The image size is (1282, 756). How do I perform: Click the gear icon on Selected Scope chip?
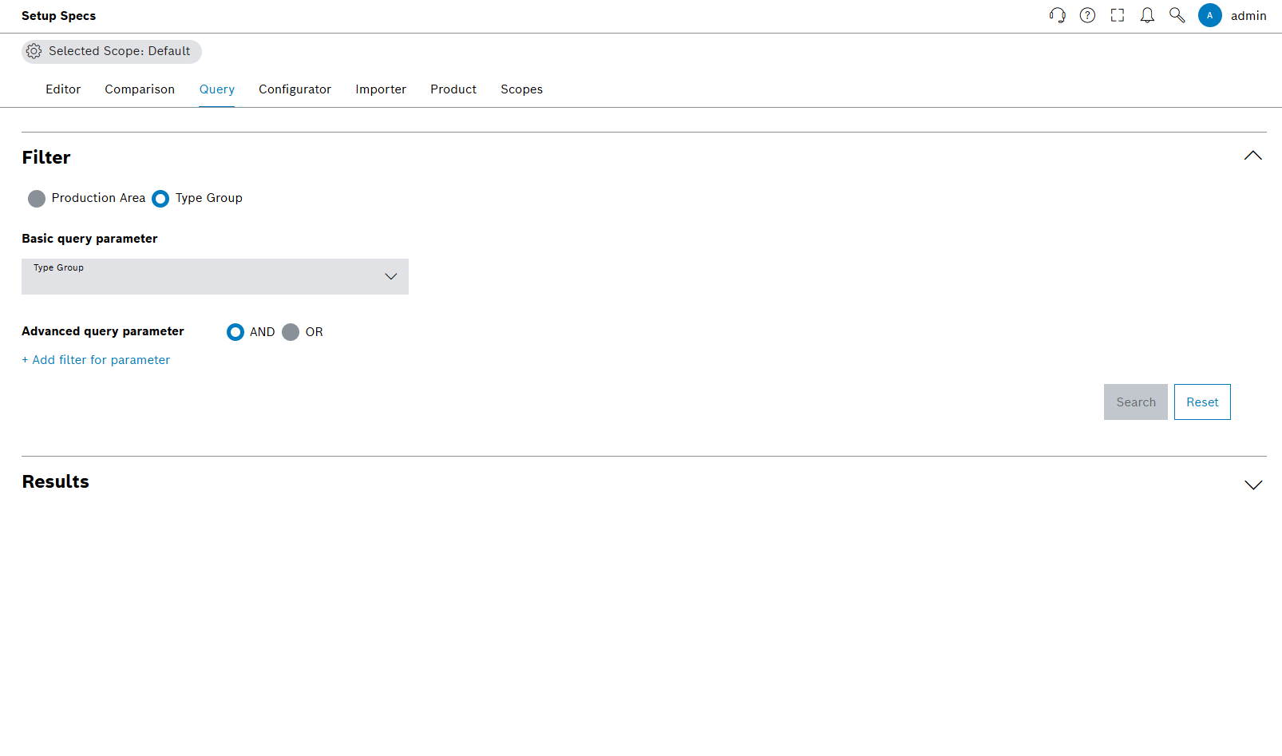(x=34, y=51)
